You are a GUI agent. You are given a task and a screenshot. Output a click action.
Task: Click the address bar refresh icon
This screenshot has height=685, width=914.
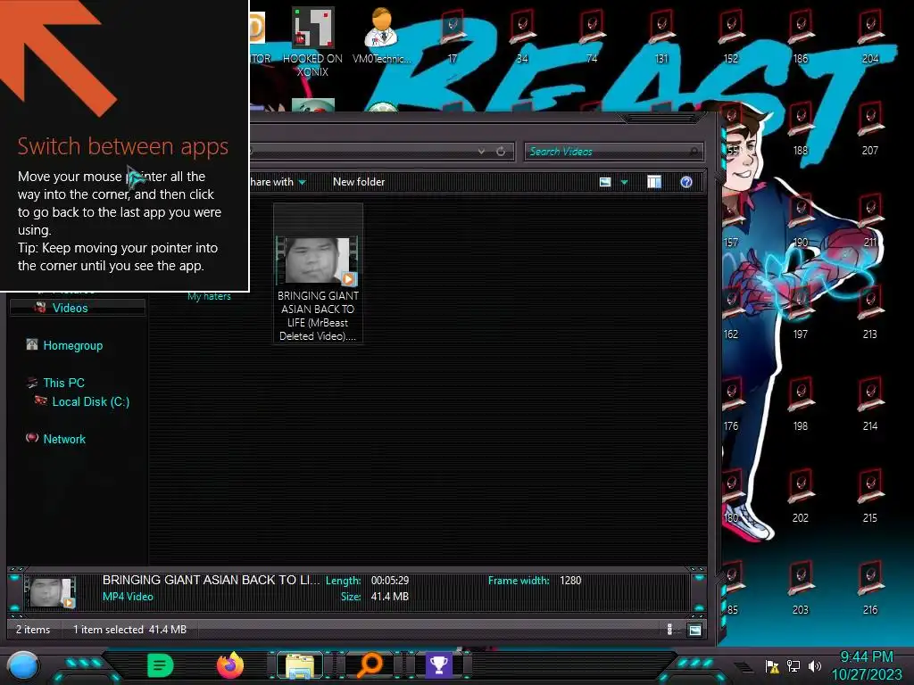point(501,152)
